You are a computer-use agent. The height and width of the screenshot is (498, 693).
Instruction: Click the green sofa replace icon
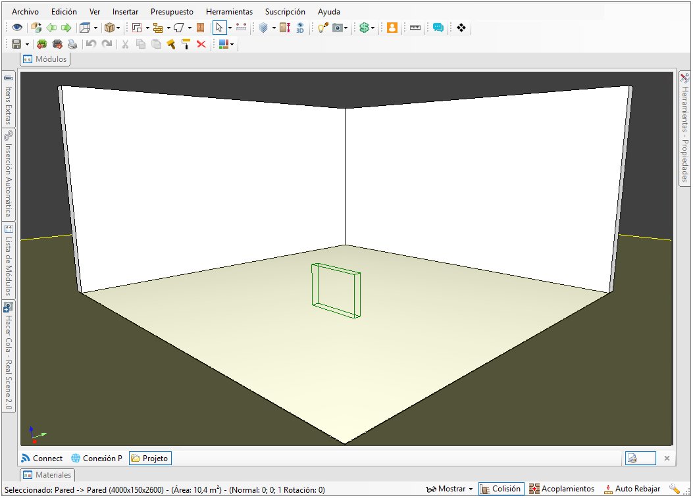(x=42, y=44)
